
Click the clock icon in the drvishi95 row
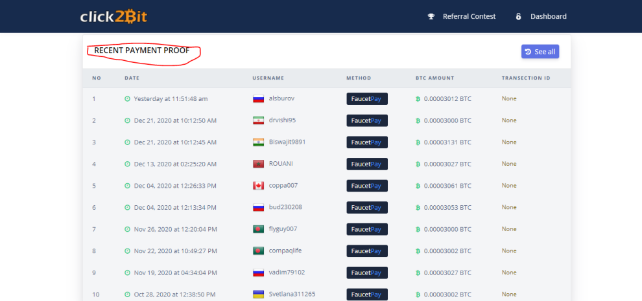click(x=127, y=120)
